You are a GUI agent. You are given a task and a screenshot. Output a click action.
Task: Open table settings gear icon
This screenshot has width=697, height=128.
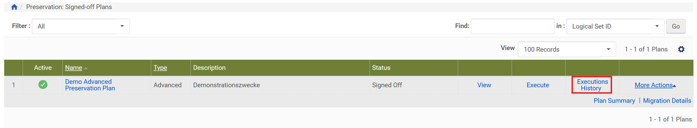click(x=681, y=49)
